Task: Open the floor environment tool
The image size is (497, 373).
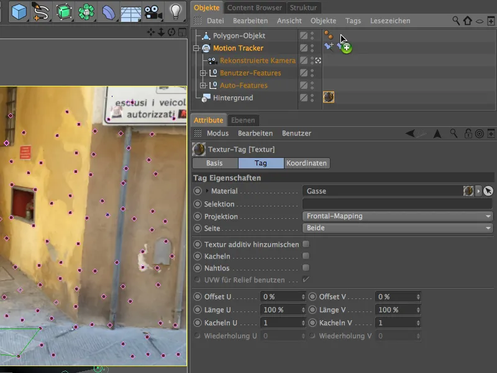Action: coord(130,12)
